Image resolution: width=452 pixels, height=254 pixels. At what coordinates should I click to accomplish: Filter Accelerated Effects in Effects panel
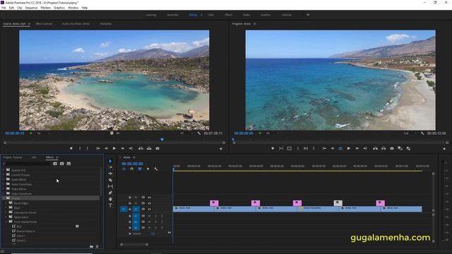click(55, 164)
